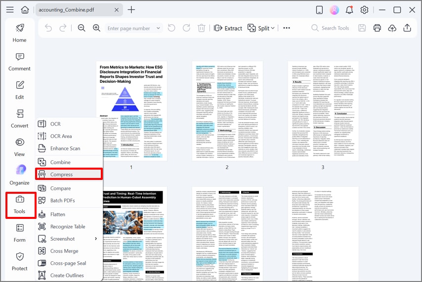
Task: Choose Recognize Table
Action: pos(70,226)
